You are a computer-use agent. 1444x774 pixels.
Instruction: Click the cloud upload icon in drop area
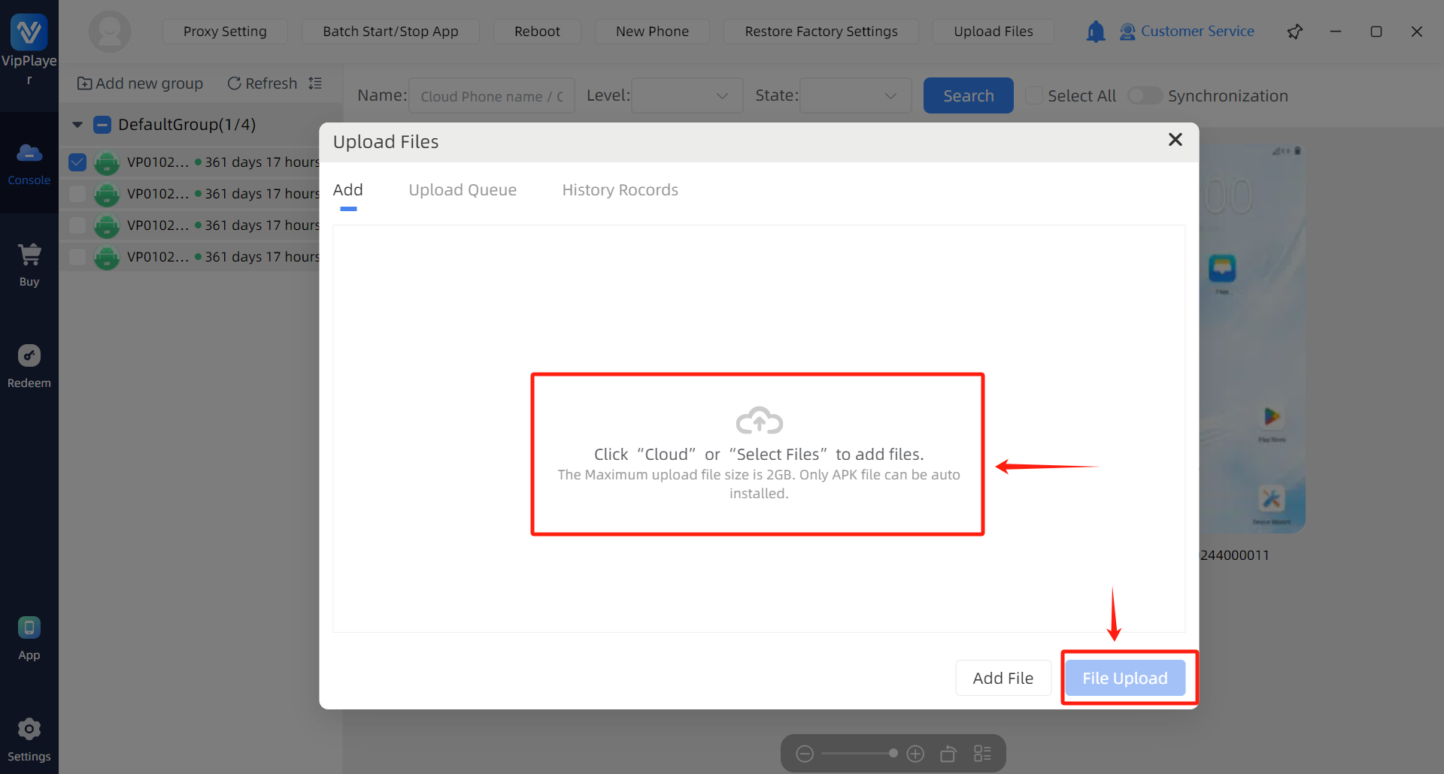click(x=759, y=421)
